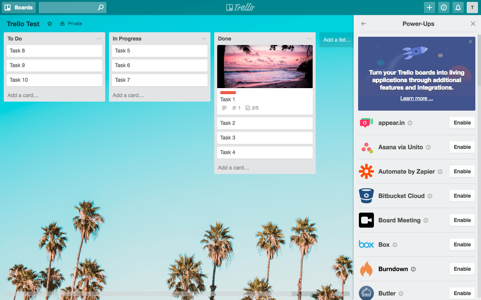
Task: Open the In Progress list actions menu
Action: point(204,39)
